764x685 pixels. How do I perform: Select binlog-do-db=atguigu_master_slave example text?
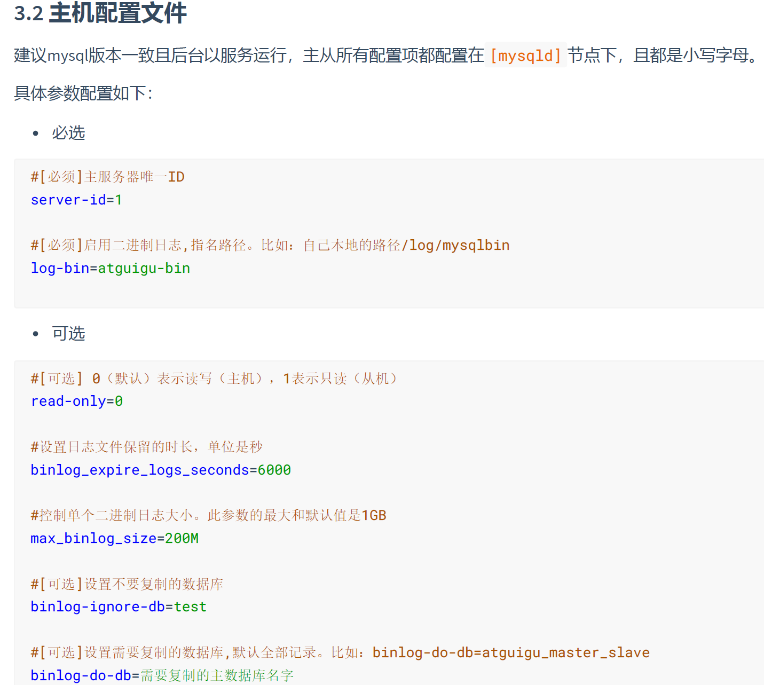click(511, 652)
